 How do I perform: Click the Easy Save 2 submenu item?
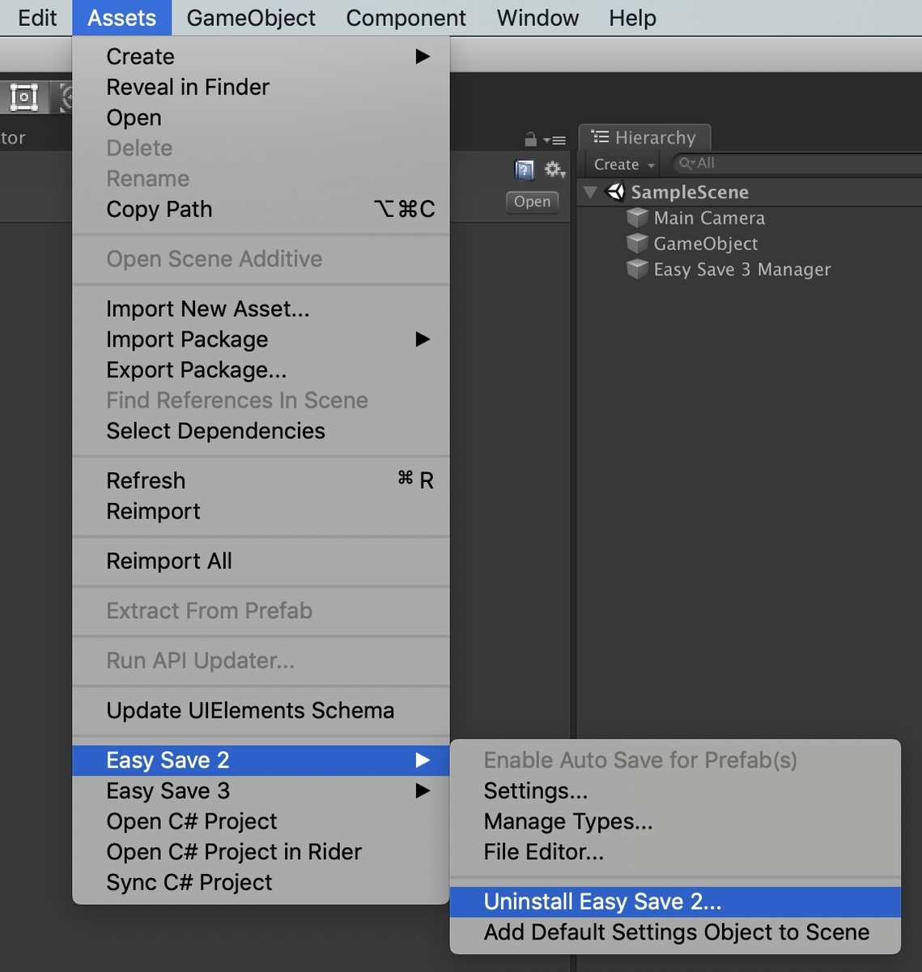click(261, 761)
